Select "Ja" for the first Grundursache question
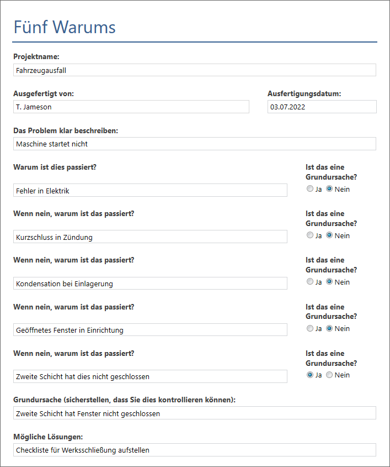 tap(309, 188)
